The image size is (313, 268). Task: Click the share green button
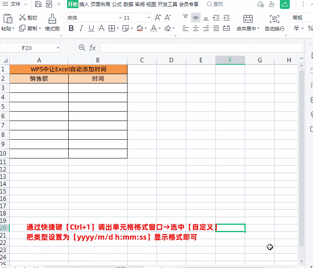click(x=285, y=4)
